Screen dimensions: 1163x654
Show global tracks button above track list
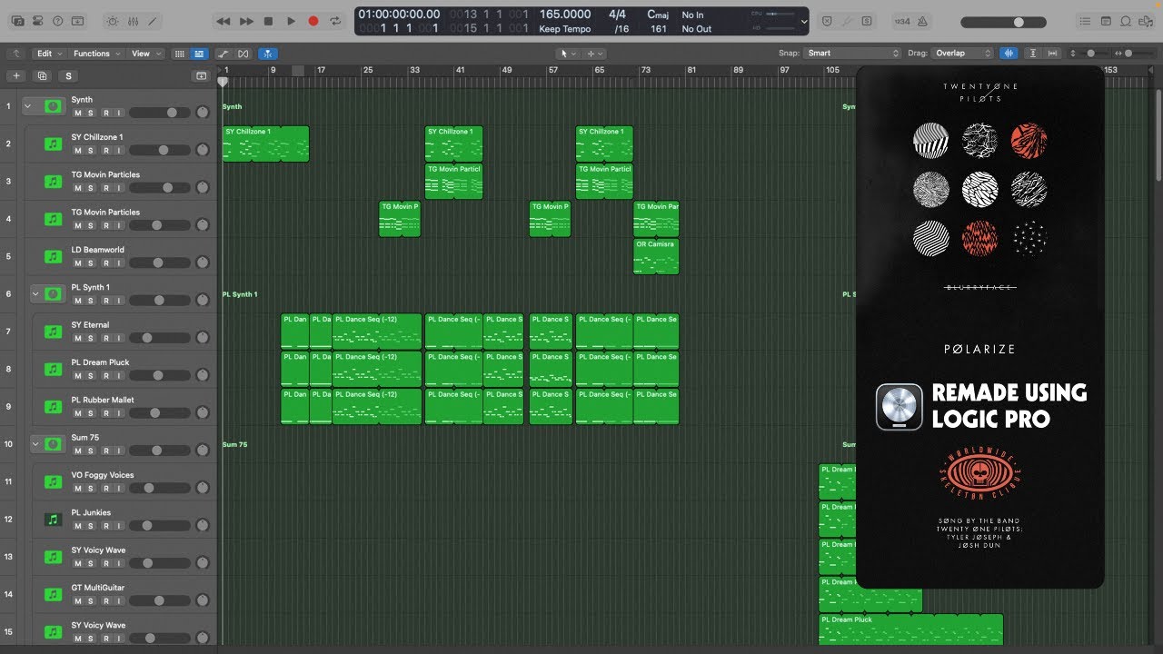pyautogui.click(x=202, y=76)
